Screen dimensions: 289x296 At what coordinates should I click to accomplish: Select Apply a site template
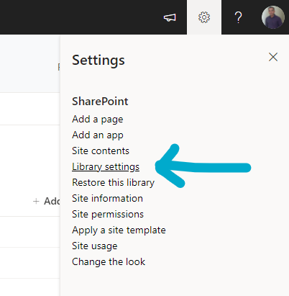(x=119, y=230)
